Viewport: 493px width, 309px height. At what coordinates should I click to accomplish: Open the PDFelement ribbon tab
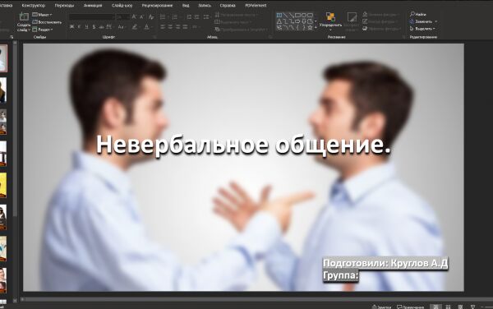[256, 6]
